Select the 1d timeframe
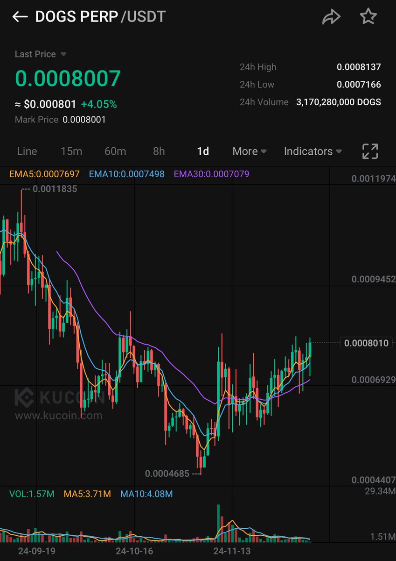This screenshot has width=396, height=561. (x=203, y=151)
